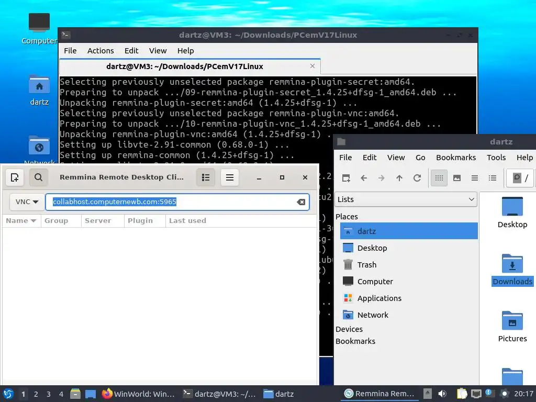Toggle Remmina list and group view
536x402 pixels.
coord(206,177)
